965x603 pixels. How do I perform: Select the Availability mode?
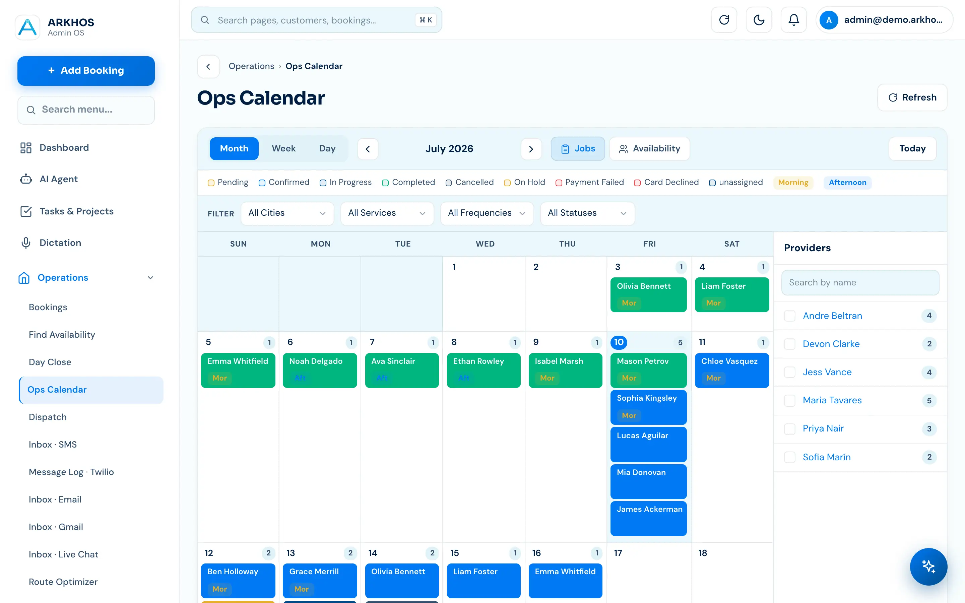click(650, 149)
